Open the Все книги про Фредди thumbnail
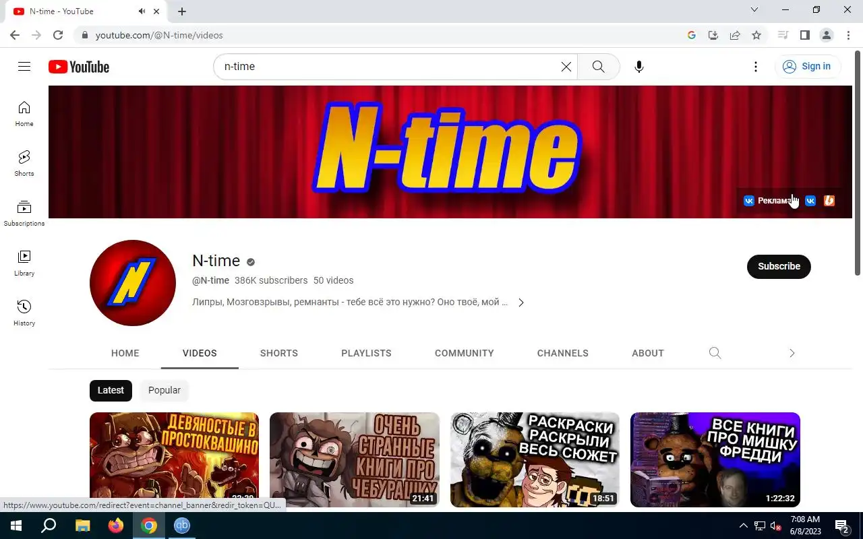Image resolution: width=863 pixels, height=539 pixels. coord(715,459)
